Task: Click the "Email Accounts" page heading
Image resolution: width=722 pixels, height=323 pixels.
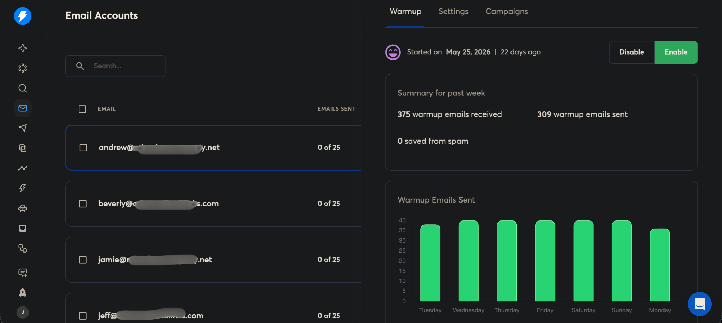Action: point(102,15)
